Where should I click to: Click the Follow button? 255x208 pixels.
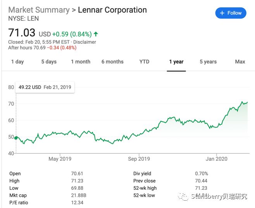tap(231, 13)
